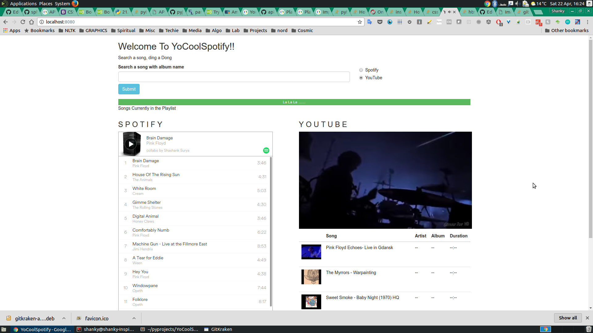Open the equalizer sliders extension icon
The width and height of the screenshot is (593, 333).
[400, 22]
